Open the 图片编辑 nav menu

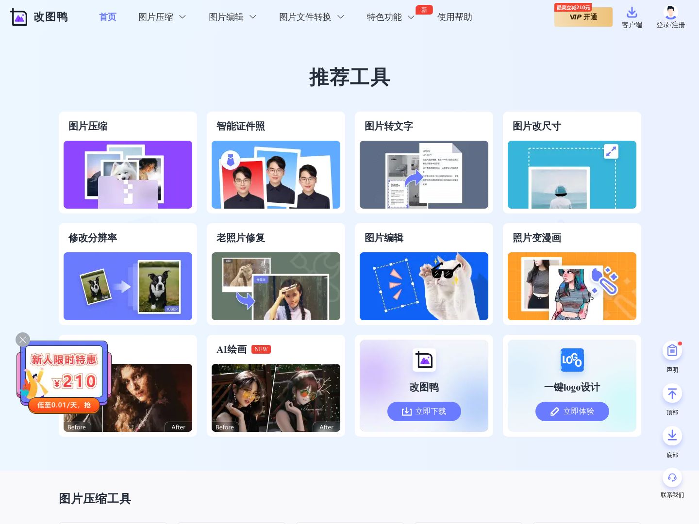pyautogui.click(x=226, y=17)
